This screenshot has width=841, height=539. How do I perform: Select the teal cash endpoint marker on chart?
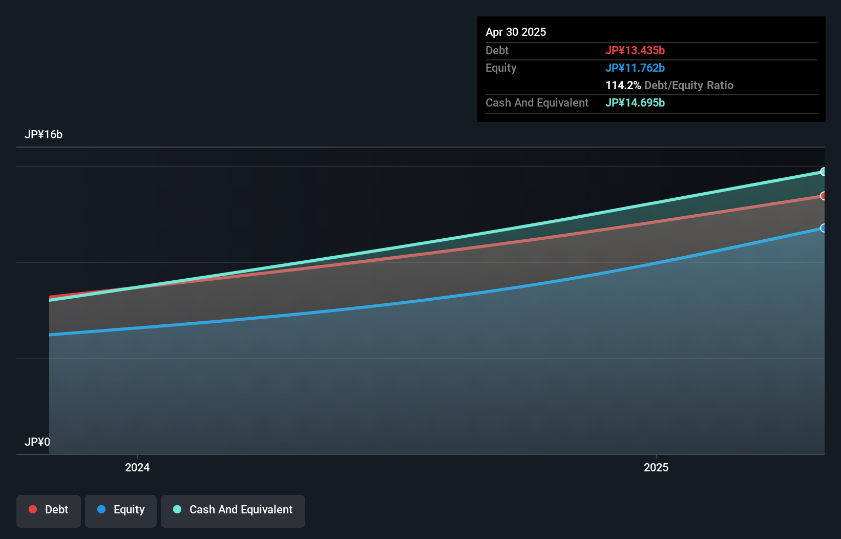(823, 171)
